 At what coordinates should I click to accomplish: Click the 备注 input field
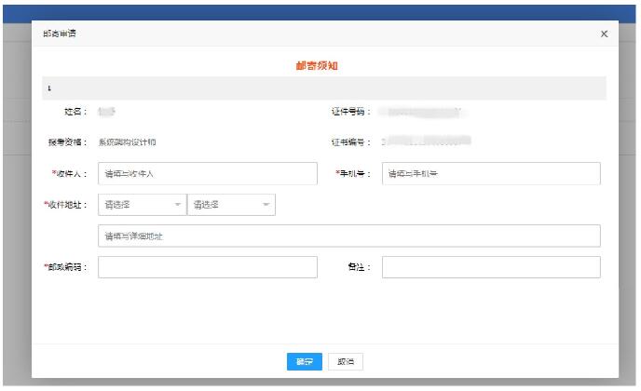coord(490,267)
